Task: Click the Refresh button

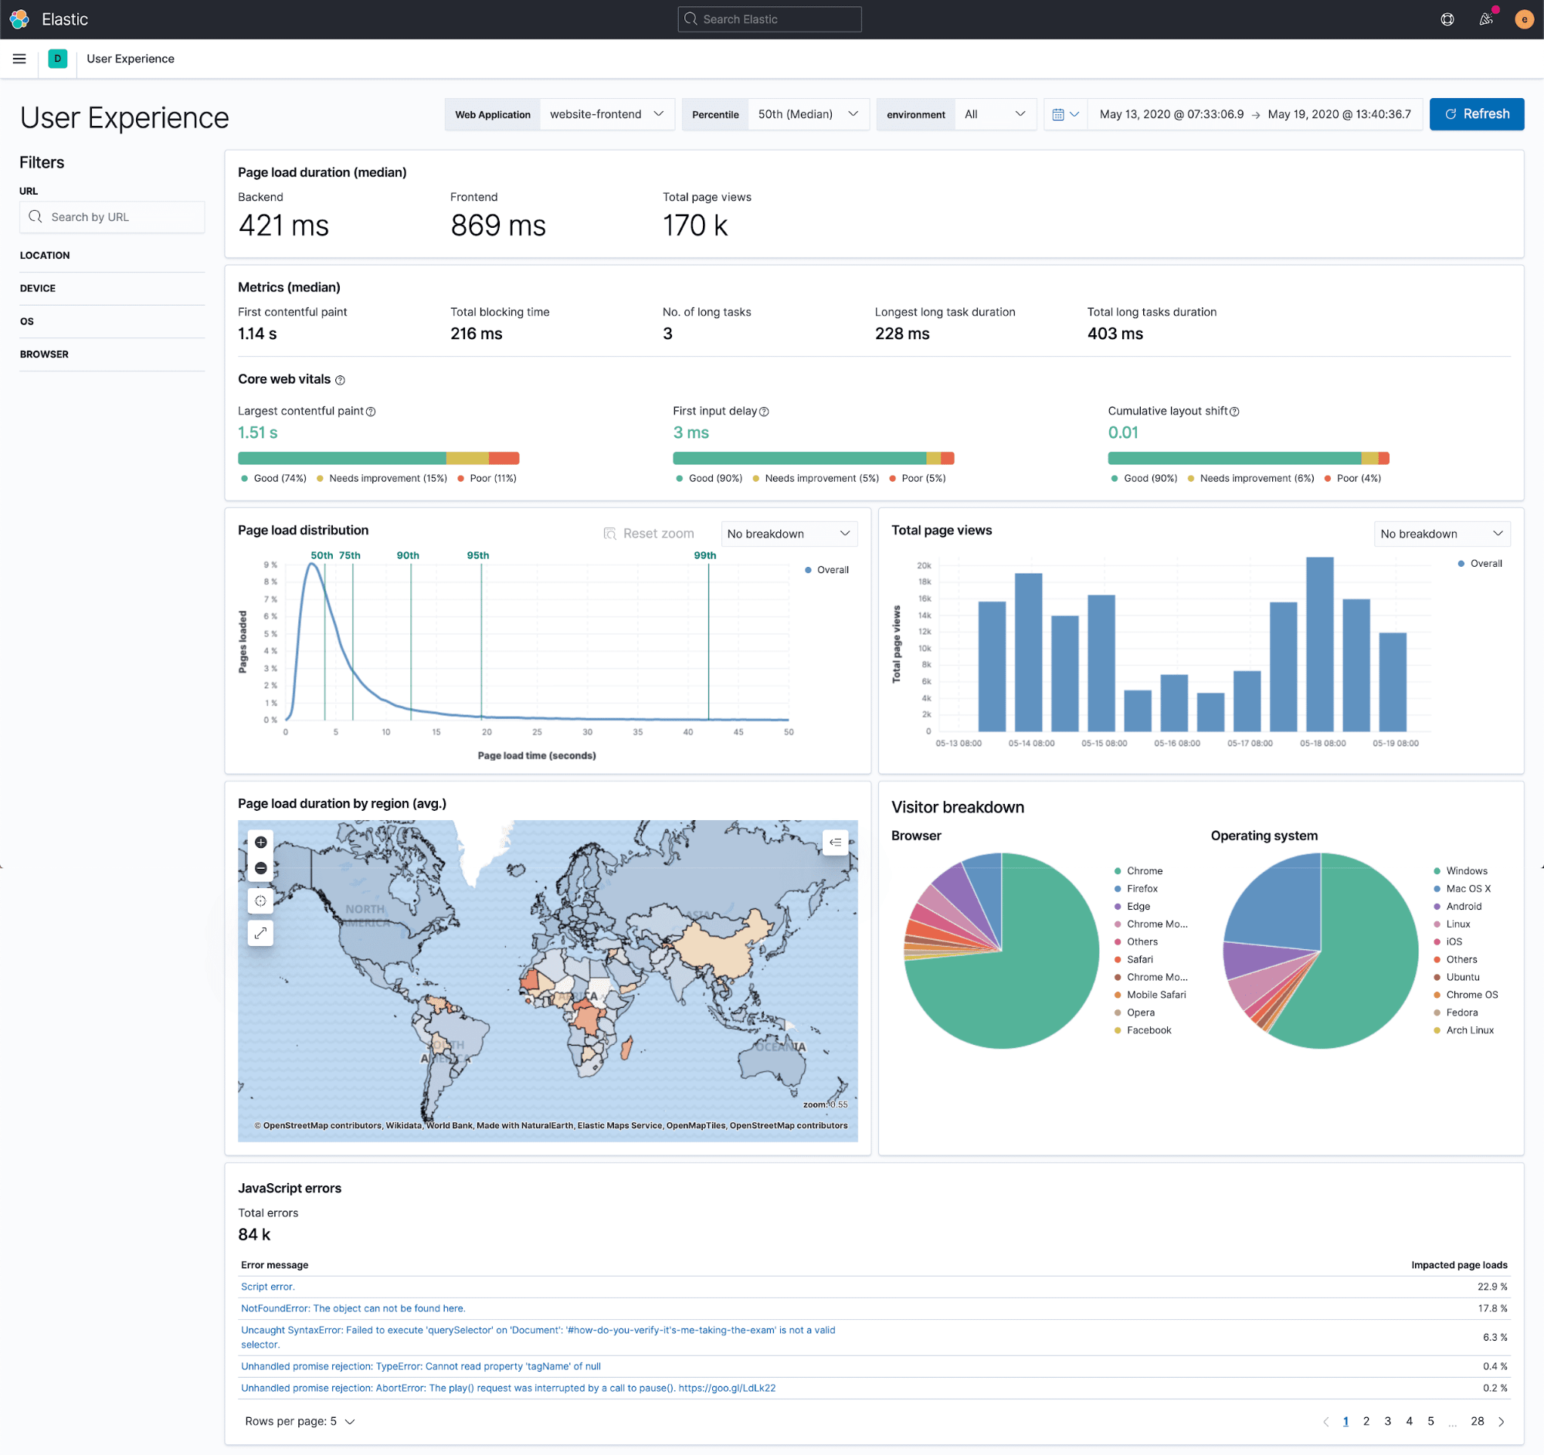Action: (x=1477, y=114)
